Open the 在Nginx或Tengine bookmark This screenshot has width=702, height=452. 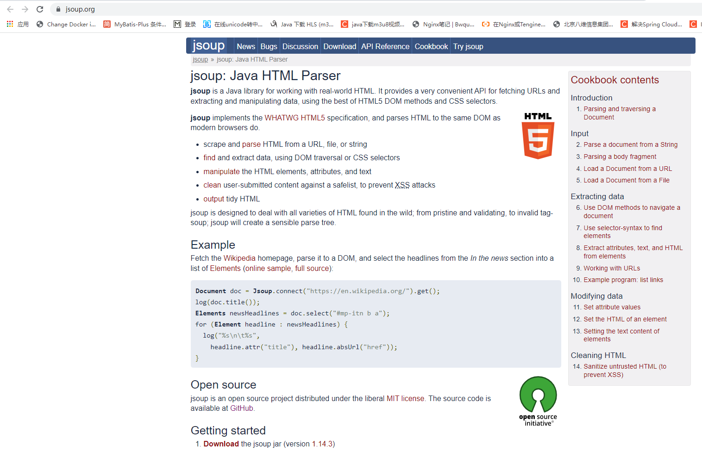coord(514,24)
